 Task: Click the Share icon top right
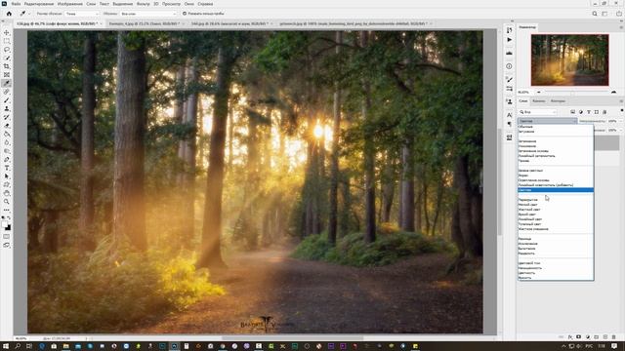[619, 14]
